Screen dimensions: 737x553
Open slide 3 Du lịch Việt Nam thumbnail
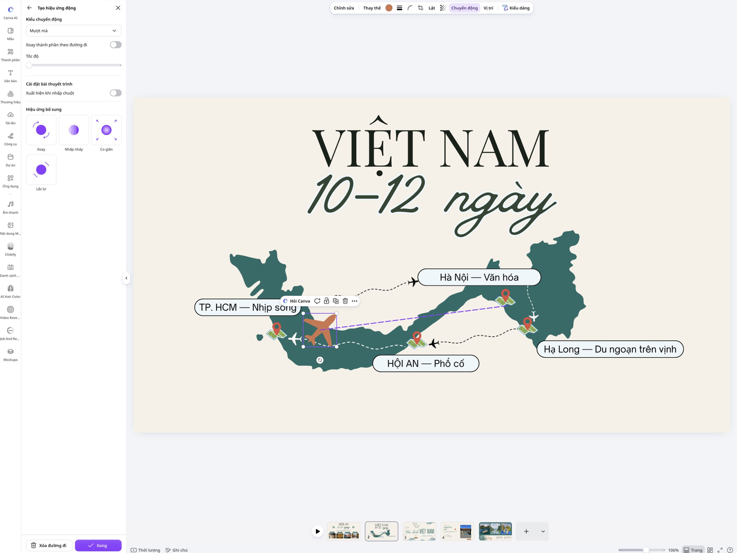point(419,531)
